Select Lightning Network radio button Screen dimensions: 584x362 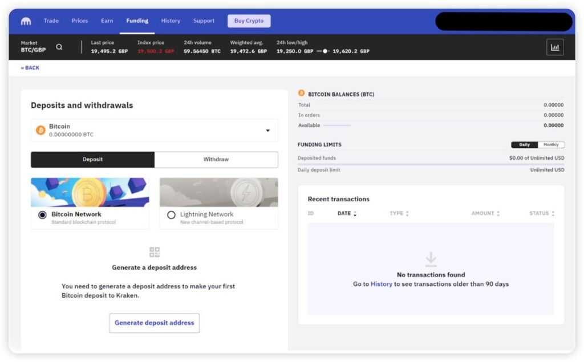click(x=171, y=215)
